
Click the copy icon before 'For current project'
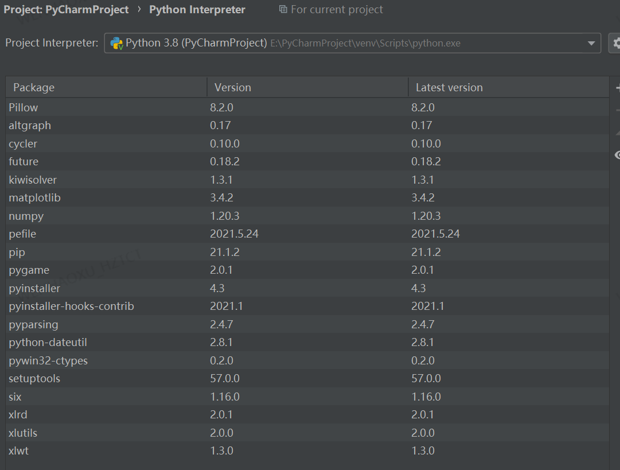pyautogui.click(x=283, y=9)
